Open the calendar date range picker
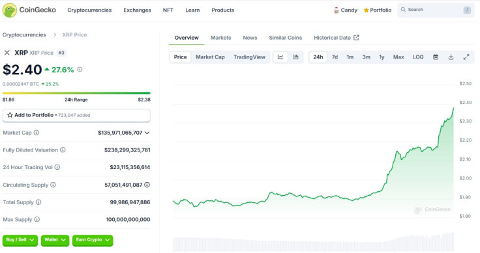 click(436, 57)
